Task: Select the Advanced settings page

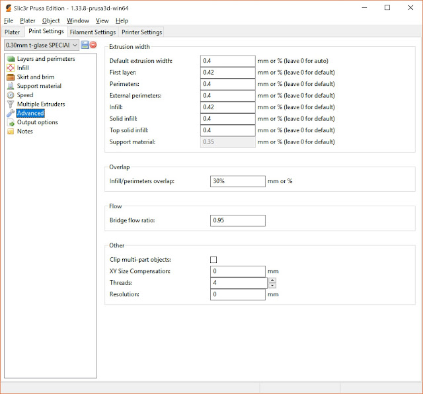Action: tap(30, 113)
